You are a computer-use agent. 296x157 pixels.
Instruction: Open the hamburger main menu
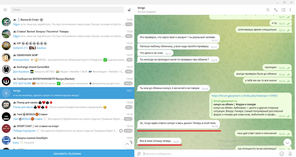tap(5, 10)
